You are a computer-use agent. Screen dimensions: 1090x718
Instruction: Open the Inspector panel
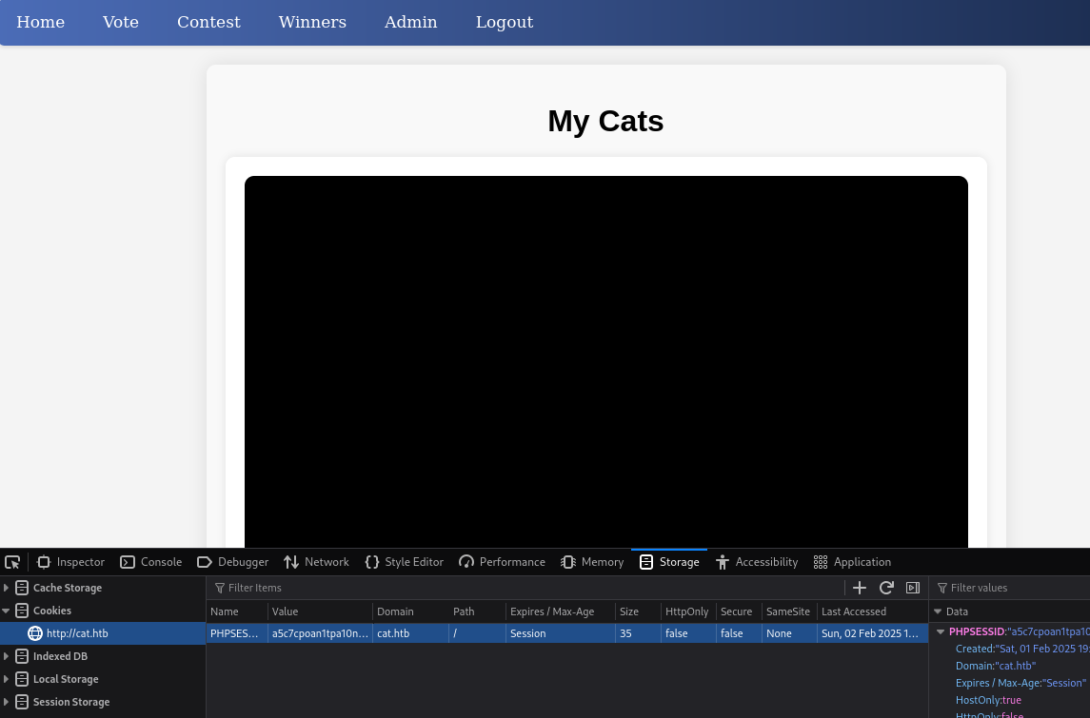(70, 562)
